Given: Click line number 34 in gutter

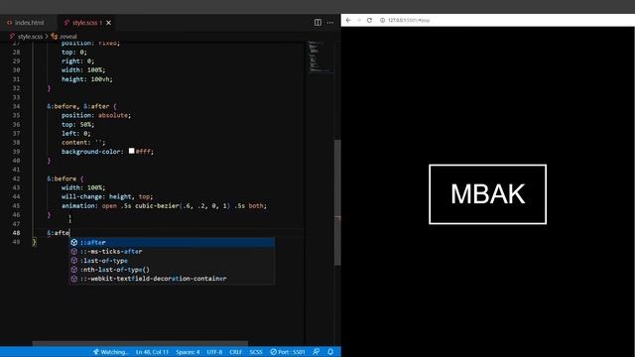Looking at the screenshot, I should (16, 106).
